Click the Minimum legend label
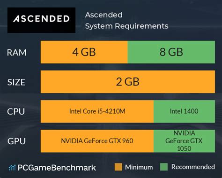222x178 pixels. tap(139, 167)
